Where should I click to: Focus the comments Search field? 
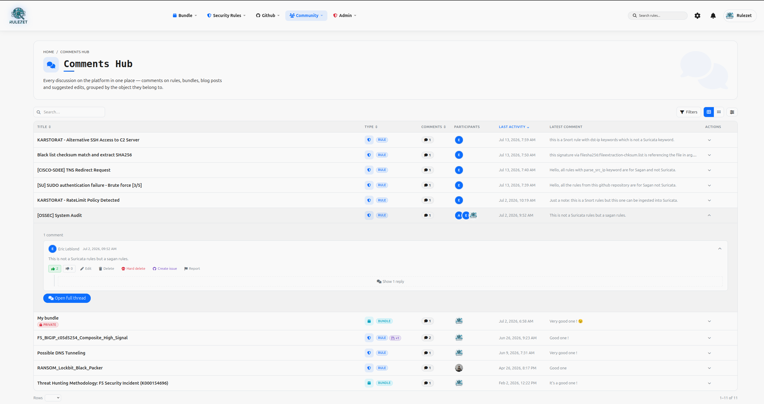[69, 112]
